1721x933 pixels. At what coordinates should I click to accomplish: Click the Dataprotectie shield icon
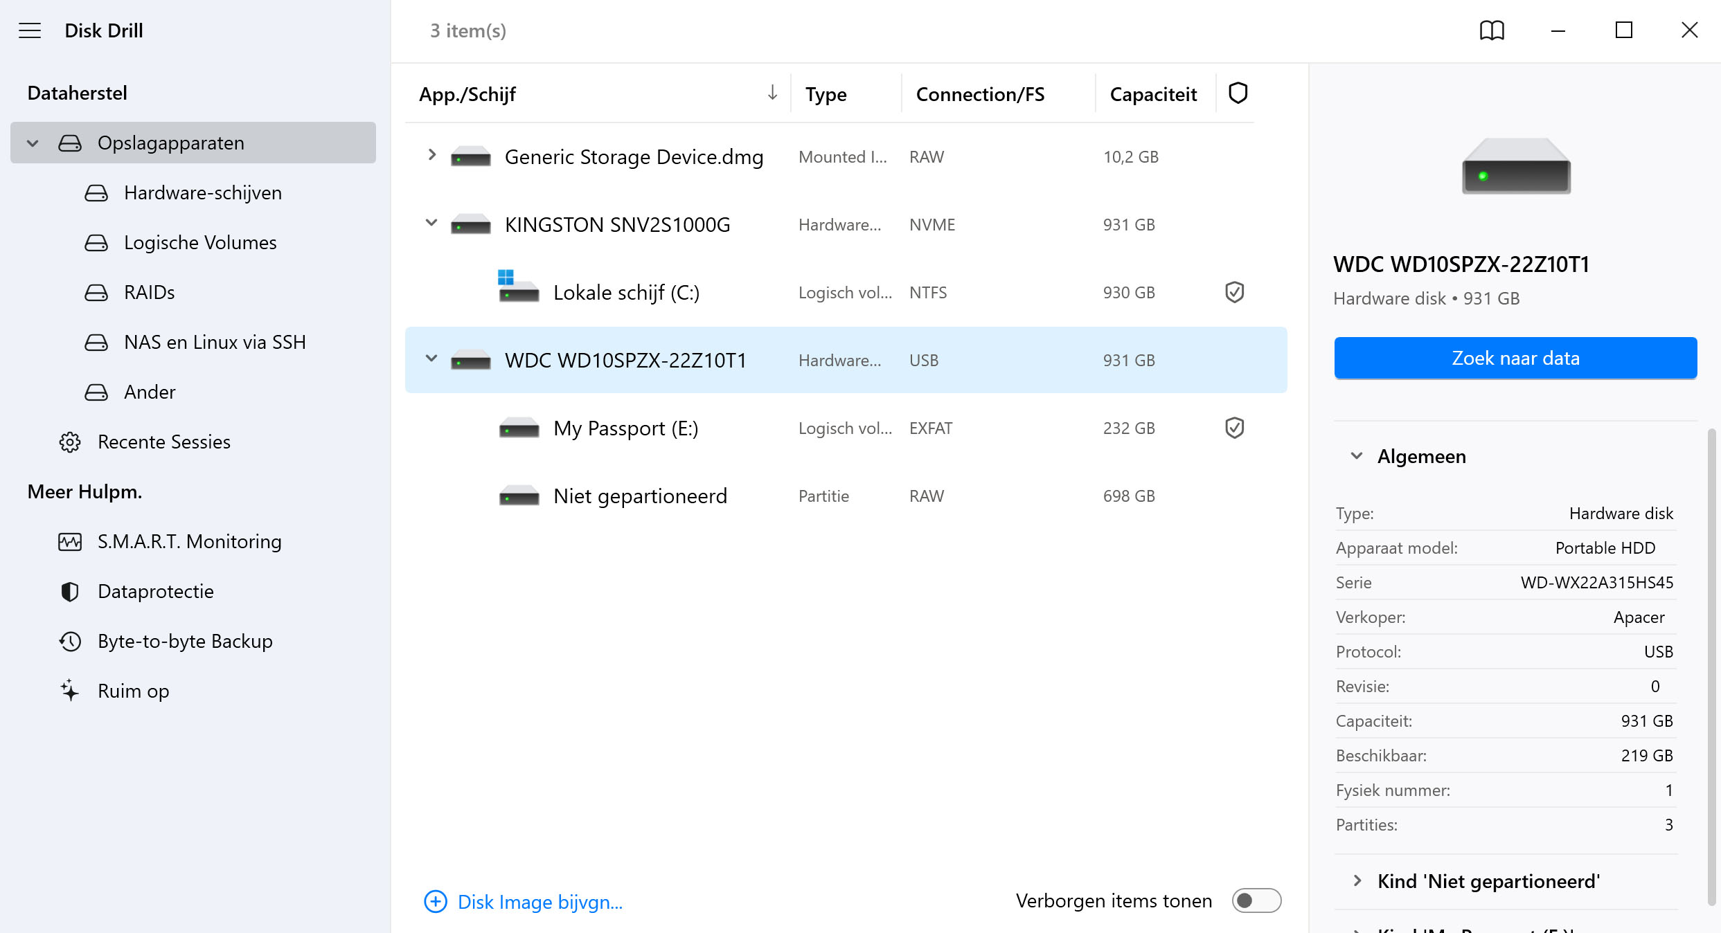pyautogui.click(x=70, y=591)
